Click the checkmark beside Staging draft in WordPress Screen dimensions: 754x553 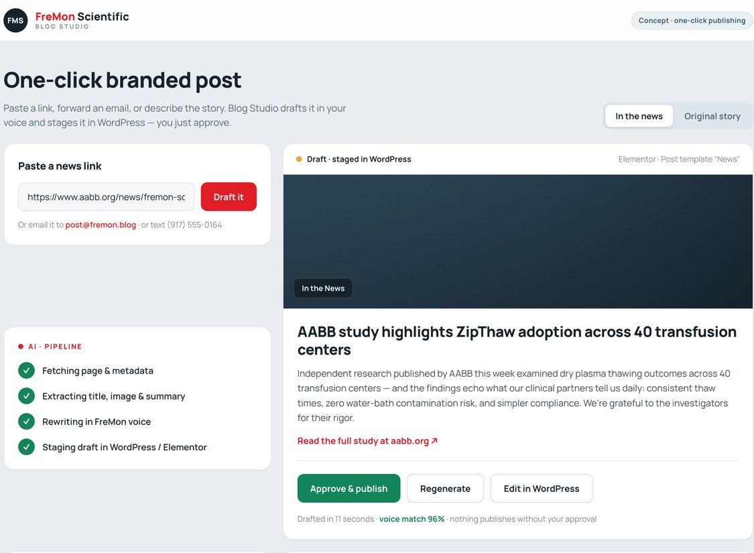click(26, 447)
